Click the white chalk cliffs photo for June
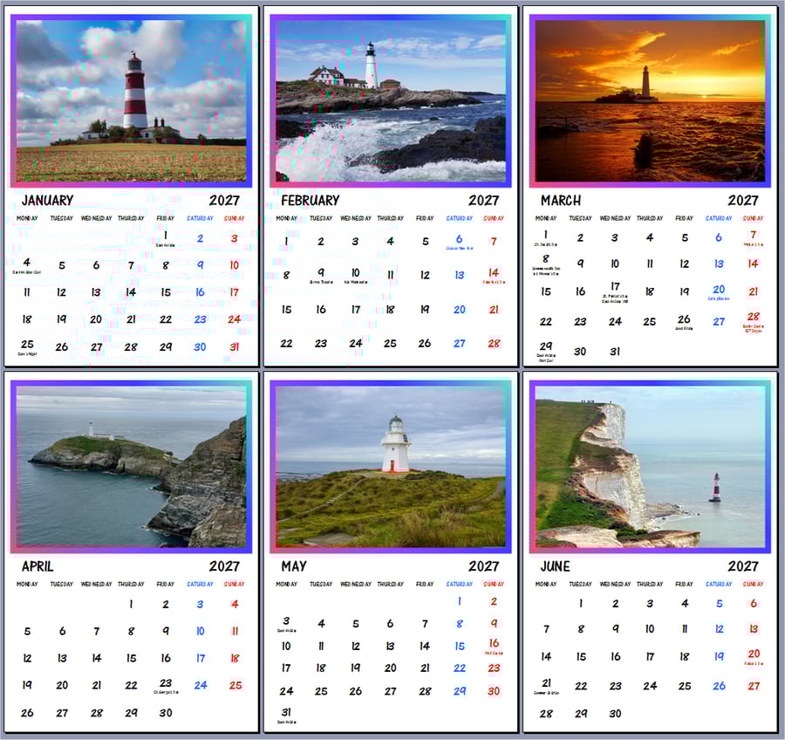 coord(652,462)
